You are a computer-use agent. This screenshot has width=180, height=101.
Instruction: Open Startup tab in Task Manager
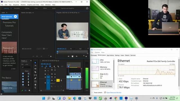[x=117, y=55]
